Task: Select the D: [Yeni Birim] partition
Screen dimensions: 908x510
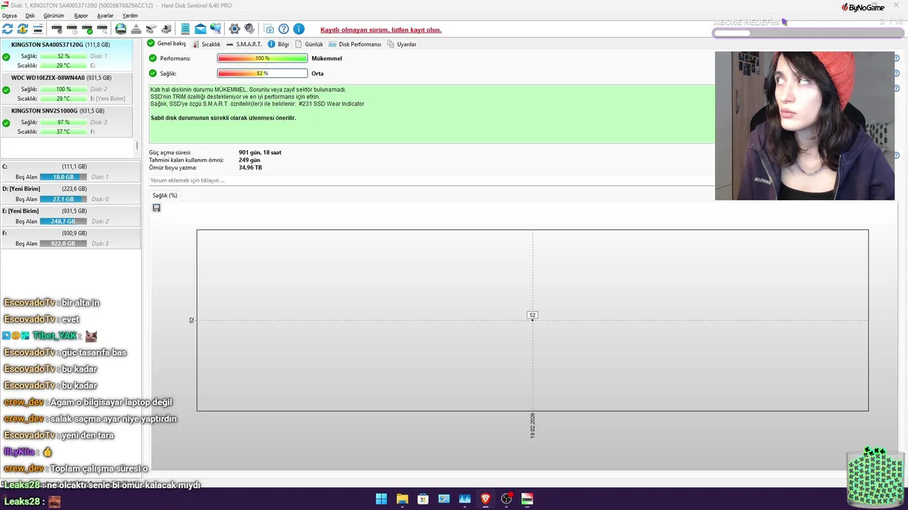Action: (x=70, y=193)
